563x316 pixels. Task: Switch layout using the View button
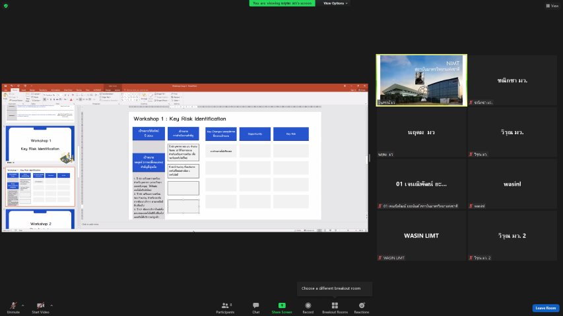pyautogui.click(x=552, y=5)
